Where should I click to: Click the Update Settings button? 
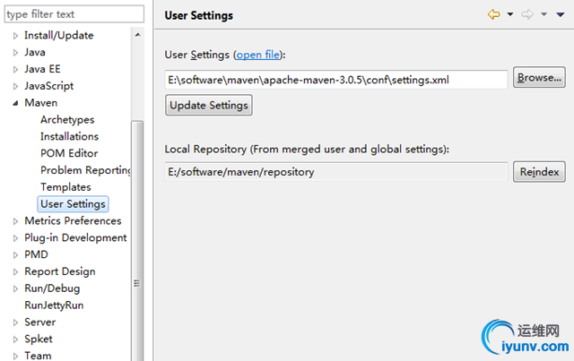tap(209, 106)
